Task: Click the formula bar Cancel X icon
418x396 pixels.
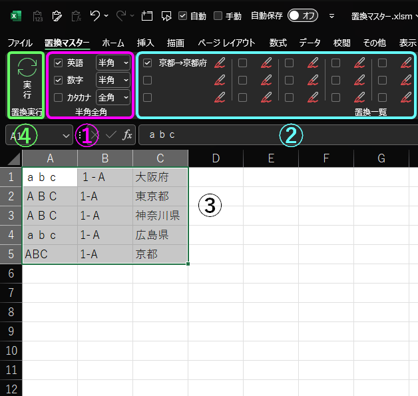Action: [x=95, y=135]
